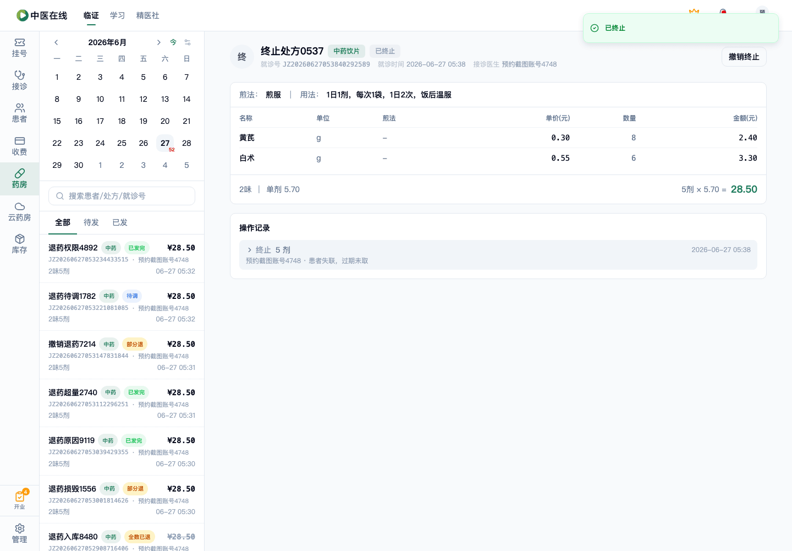Screen dimensions: 792x551
Task: Select the 已发 prescription list tab
Action: (120, 222)
